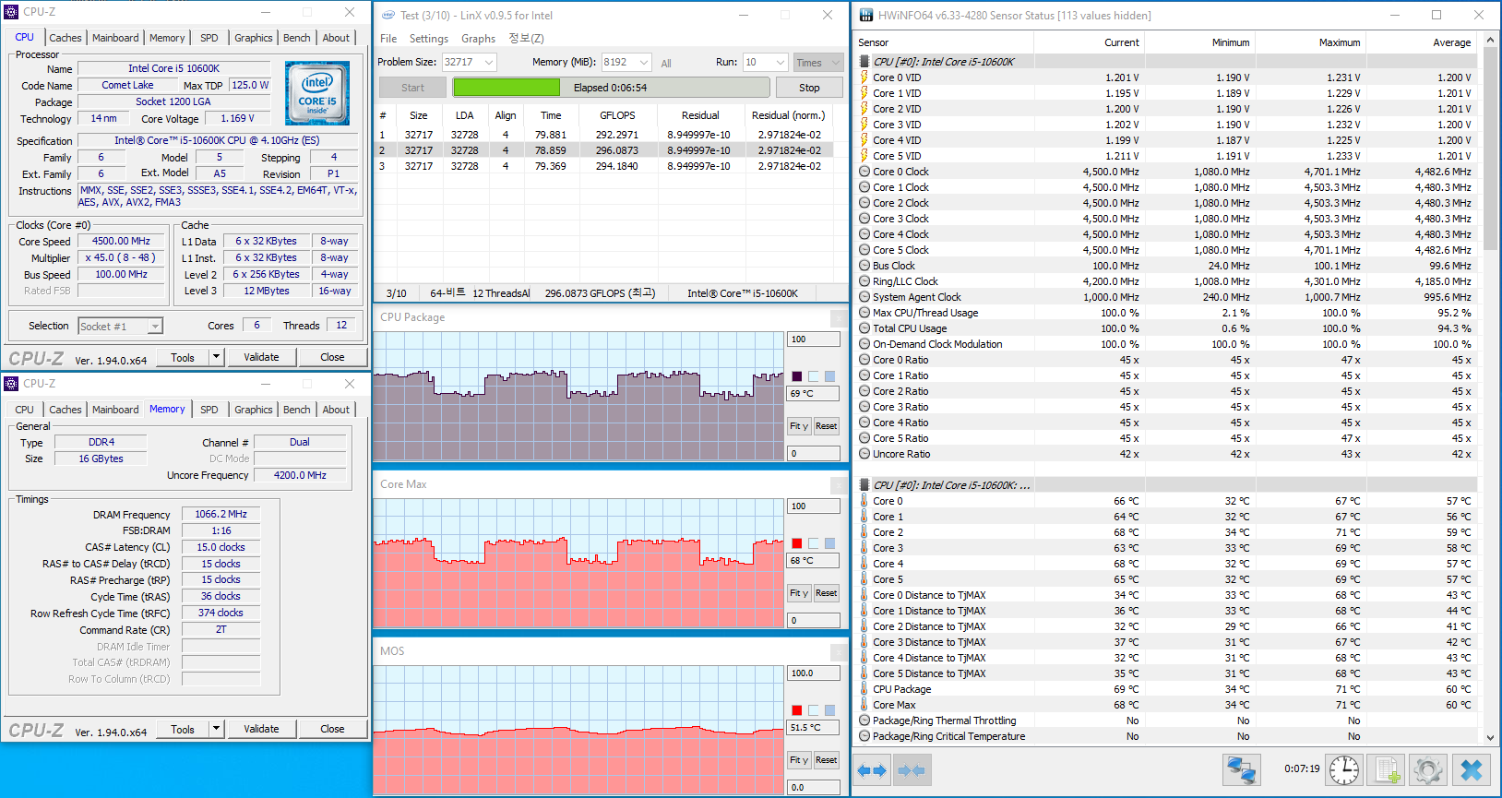Click the clock reset timer icon
This screenshot has width=1502, height=798.
[1343, 769]
